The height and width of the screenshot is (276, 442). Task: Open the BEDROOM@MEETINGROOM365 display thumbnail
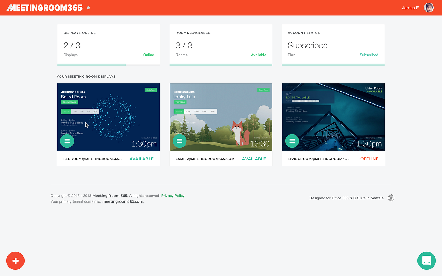108,117
